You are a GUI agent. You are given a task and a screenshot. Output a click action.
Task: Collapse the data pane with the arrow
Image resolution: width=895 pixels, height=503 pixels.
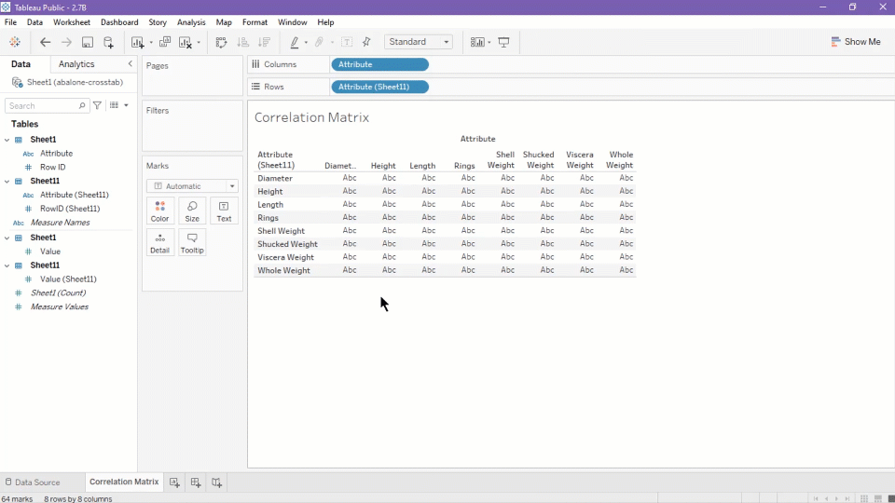pos(130,64)
